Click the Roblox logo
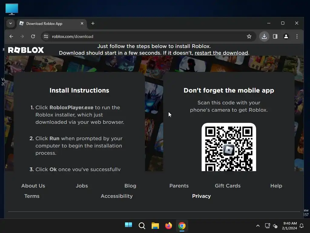The image size is (310, 233). click(26, 50)
